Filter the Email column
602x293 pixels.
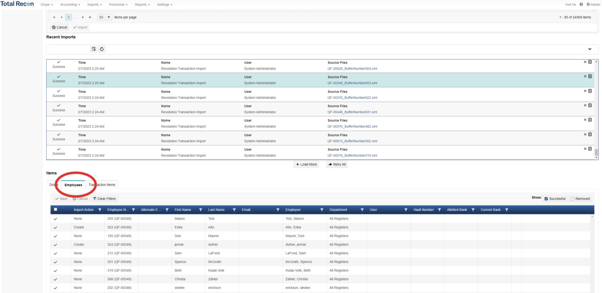278,210
